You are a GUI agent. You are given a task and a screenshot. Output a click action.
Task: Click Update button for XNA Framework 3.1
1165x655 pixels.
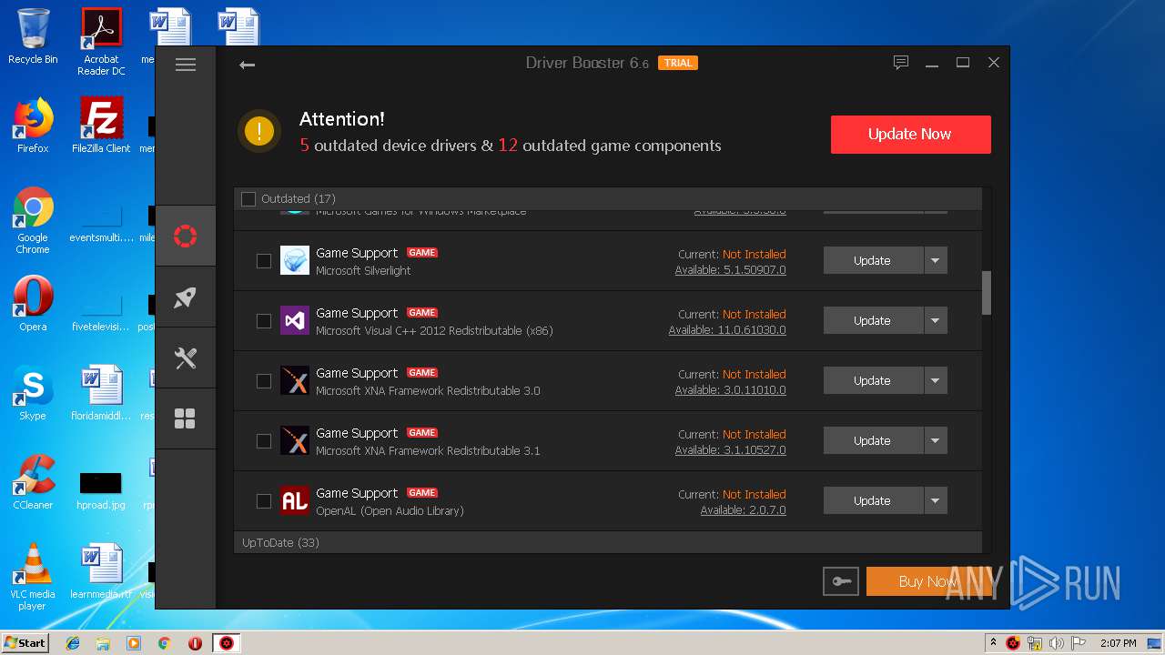tap(873, 440)
